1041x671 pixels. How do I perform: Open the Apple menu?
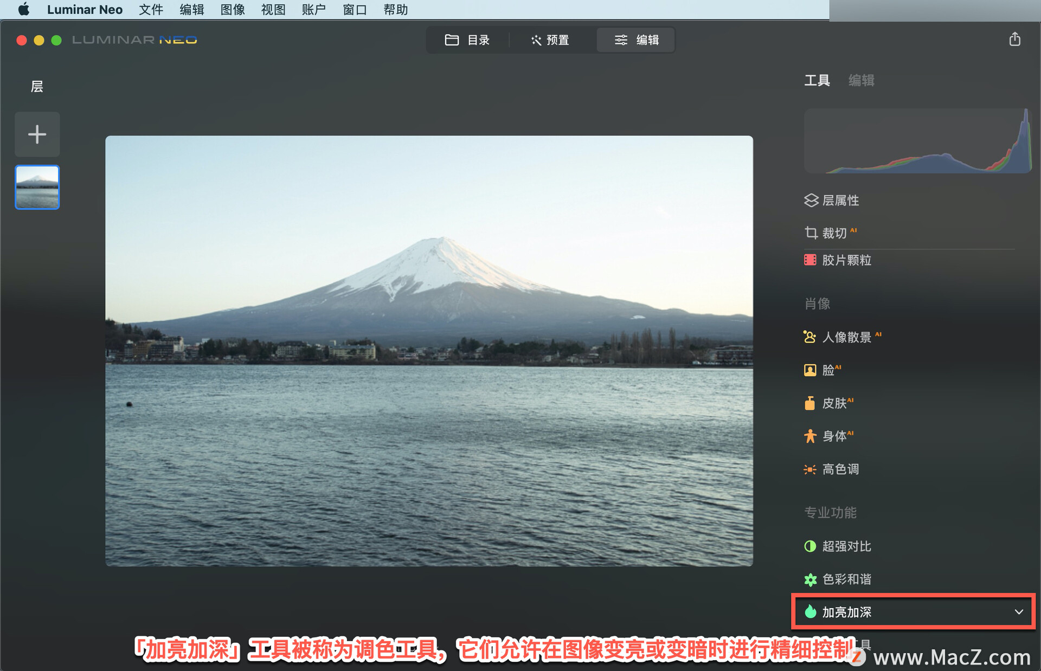click(x=23, y=9)
